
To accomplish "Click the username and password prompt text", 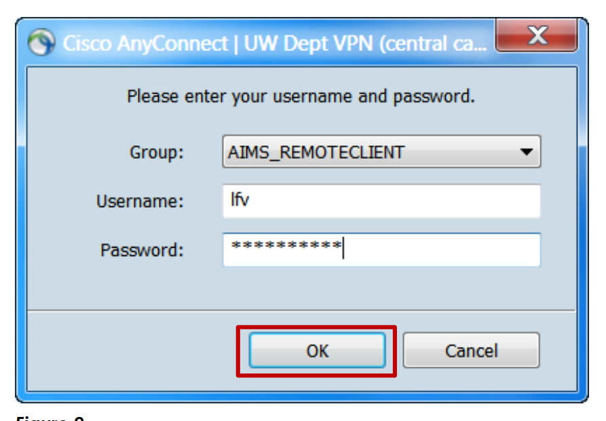I will 301,96.
